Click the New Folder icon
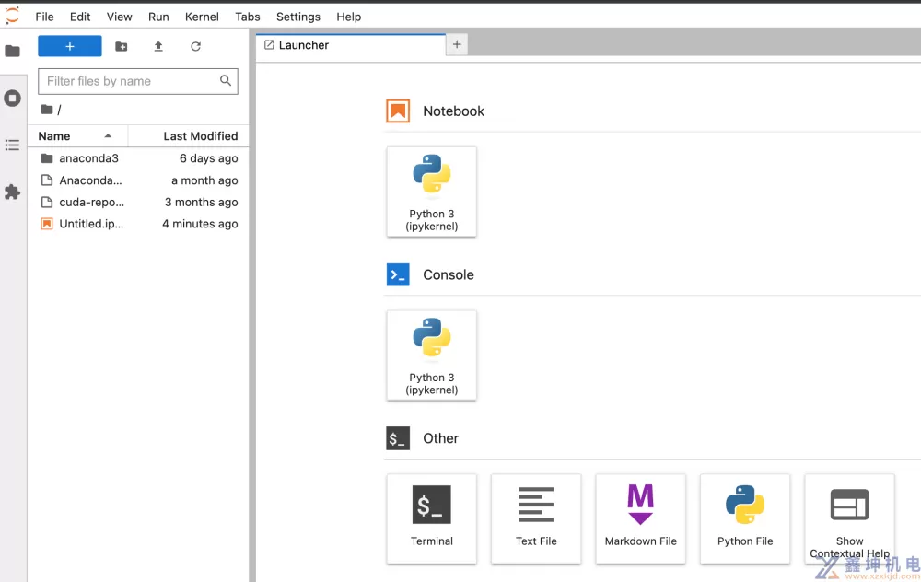Viewport: 921px width, 582px height. [x=121, y=46]
